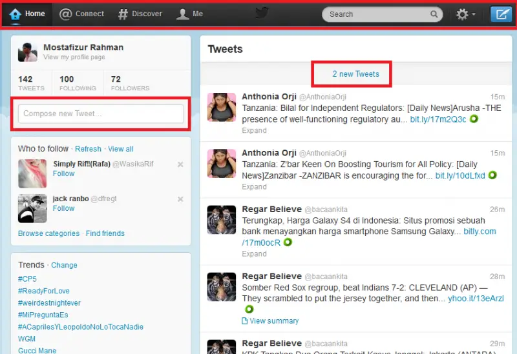The height and width of the screenshot is (354, 517).
Task: View summary of Red Sox tweet
Action: [270, 320]
